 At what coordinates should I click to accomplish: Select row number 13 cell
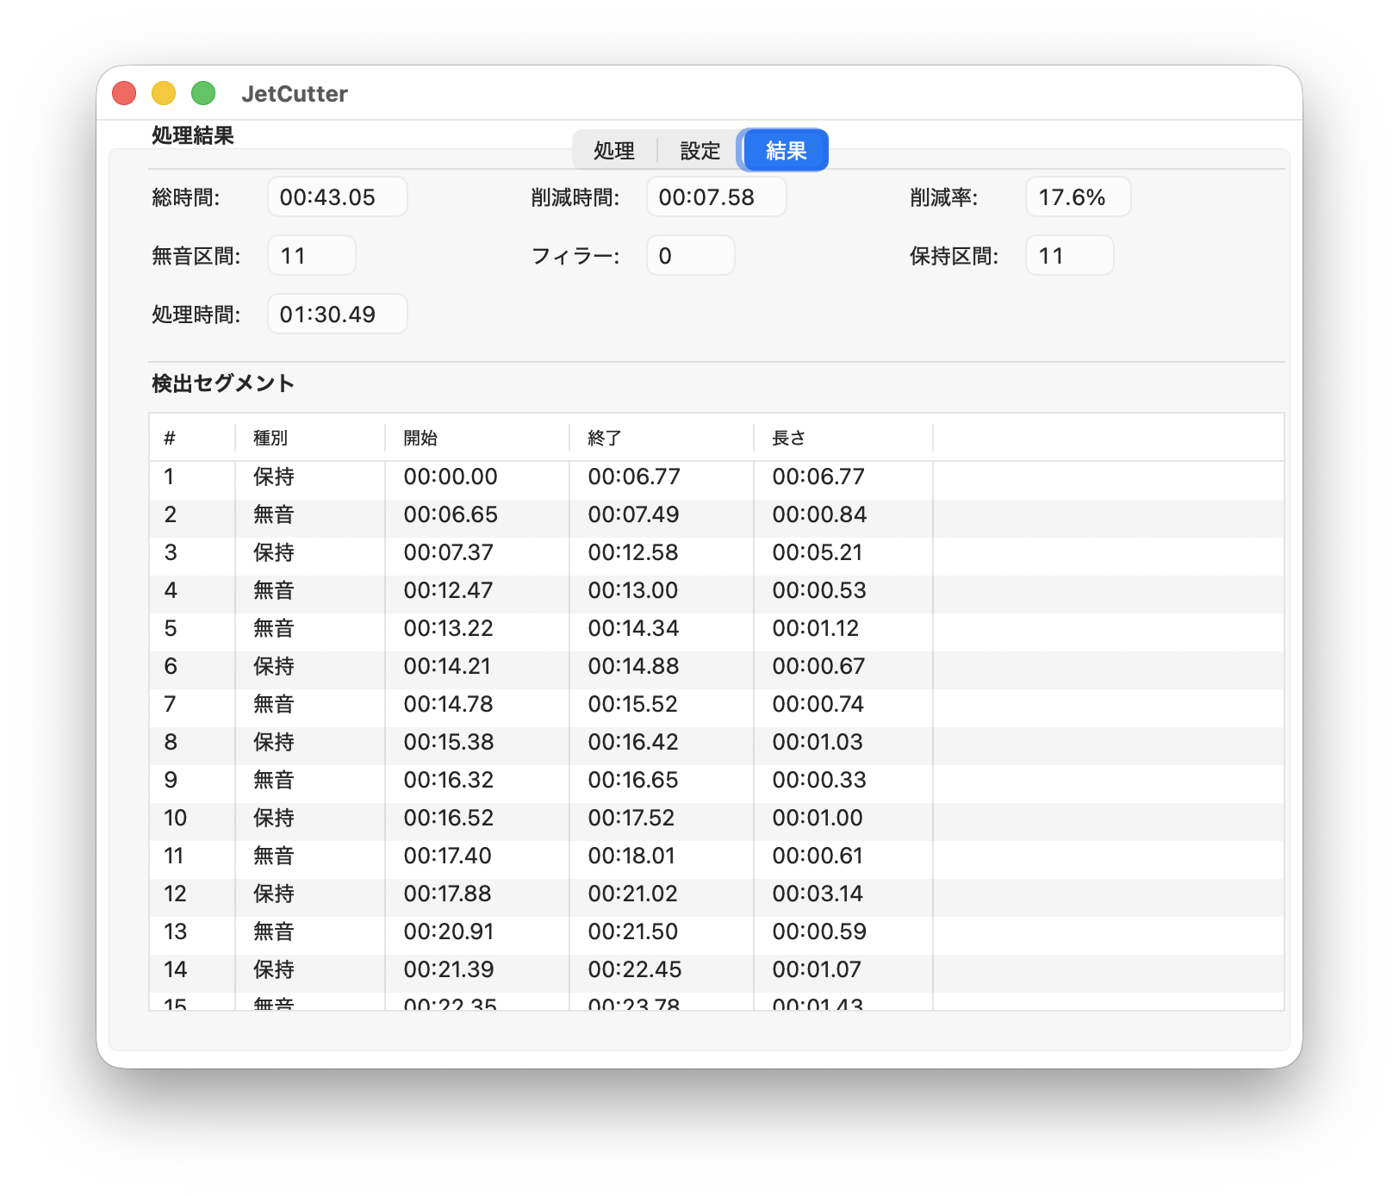pyautogui.click(x=175, y=931)
